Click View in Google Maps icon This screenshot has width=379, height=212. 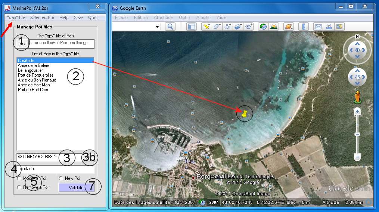339,27
